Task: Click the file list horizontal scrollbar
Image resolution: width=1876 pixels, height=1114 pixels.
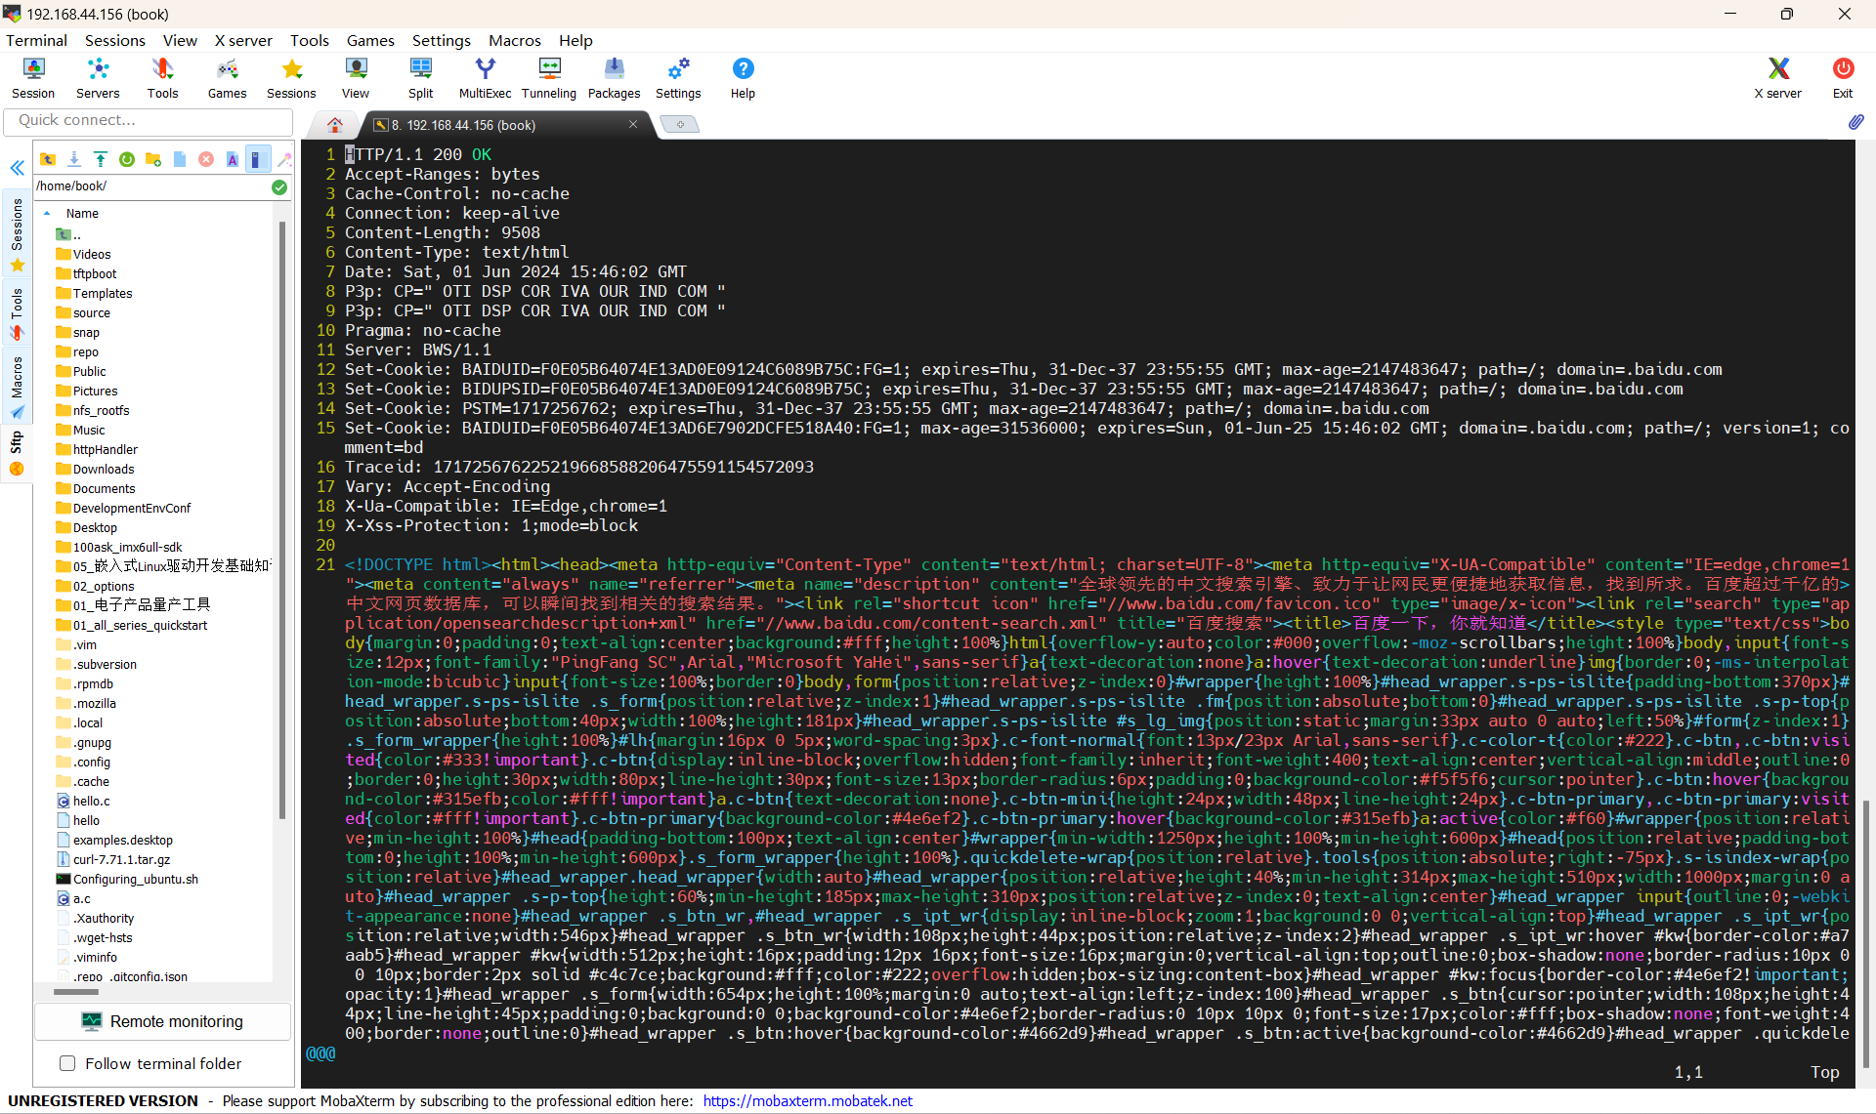Action: pyautogui.click(x=76, y=991)
